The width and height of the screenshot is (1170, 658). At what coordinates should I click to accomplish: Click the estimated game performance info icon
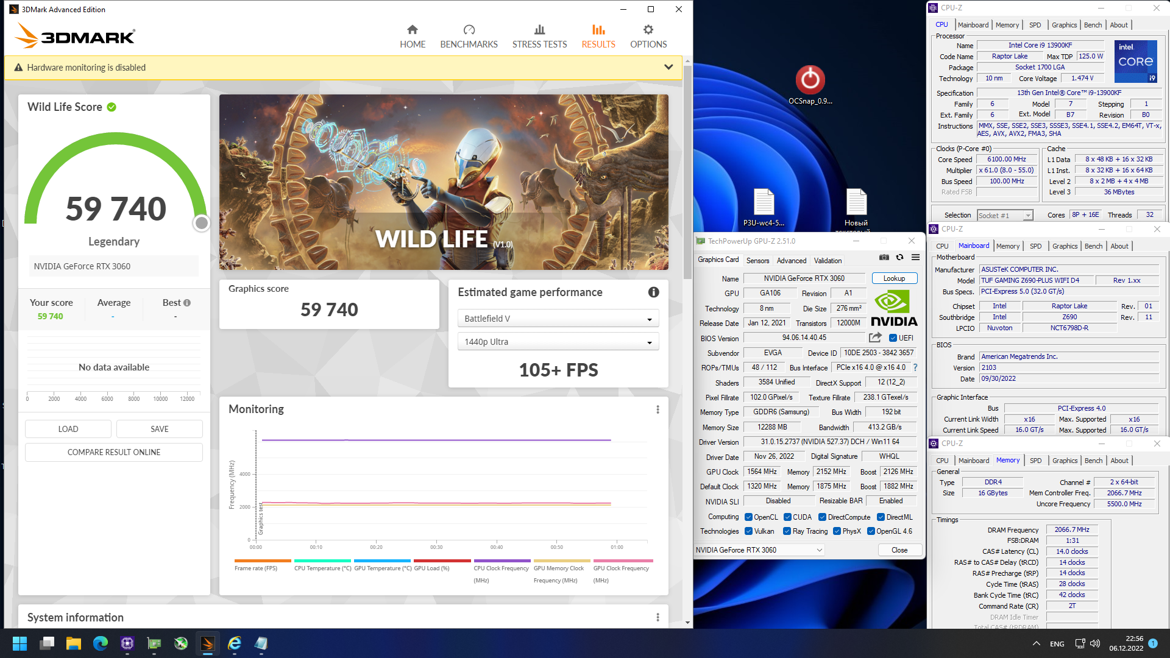[x=653, y=292]
